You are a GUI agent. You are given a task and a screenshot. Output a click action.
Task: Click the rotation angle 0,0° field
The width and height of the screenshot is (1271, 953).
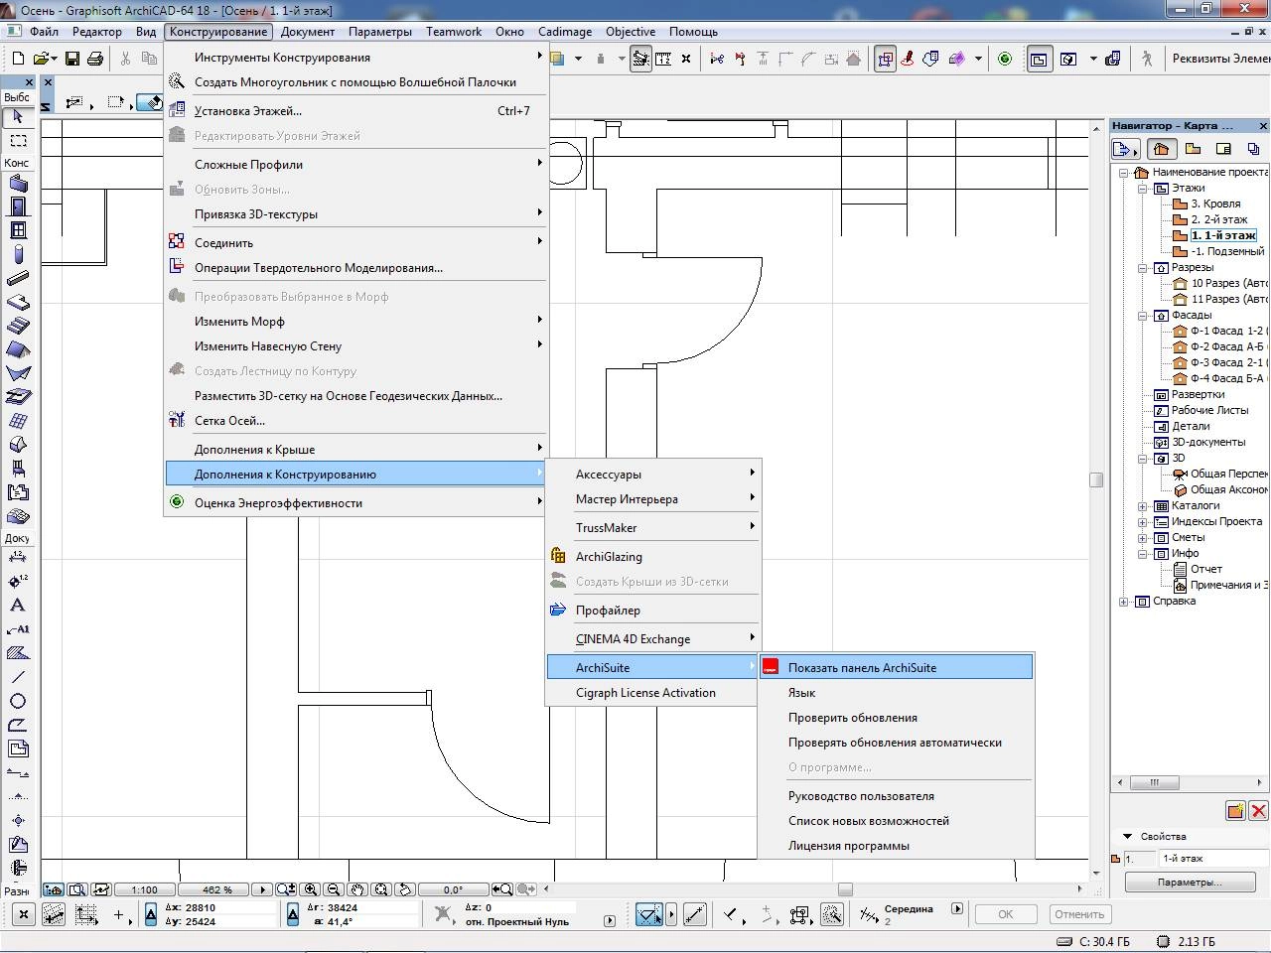point(453,890)
